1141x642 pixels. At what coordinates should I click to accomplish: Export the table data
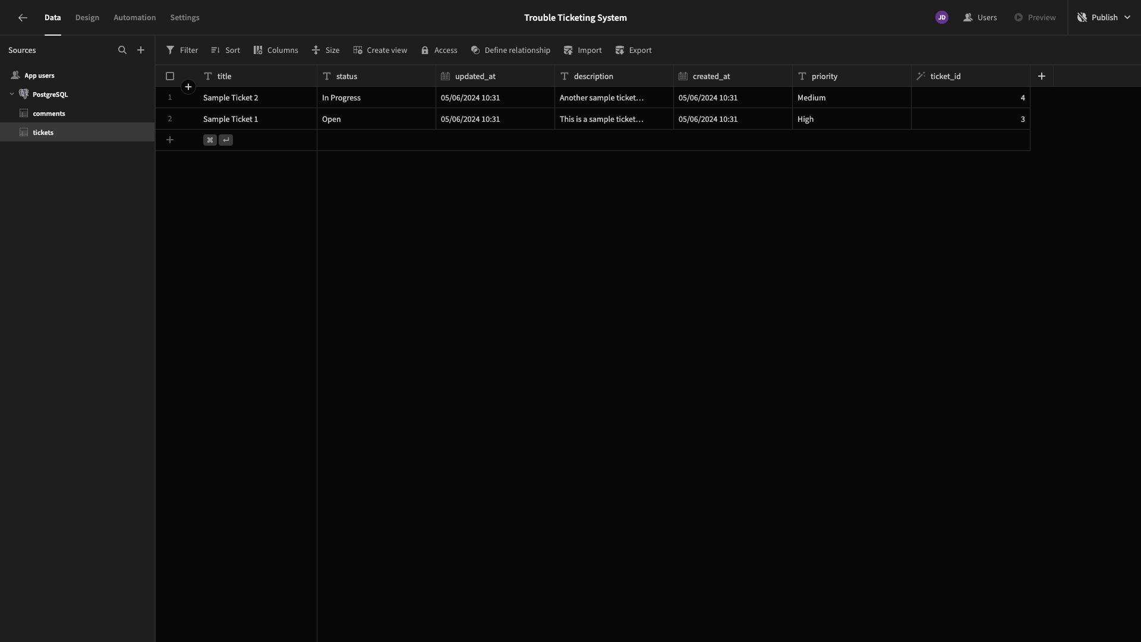(x=633, y=51)
